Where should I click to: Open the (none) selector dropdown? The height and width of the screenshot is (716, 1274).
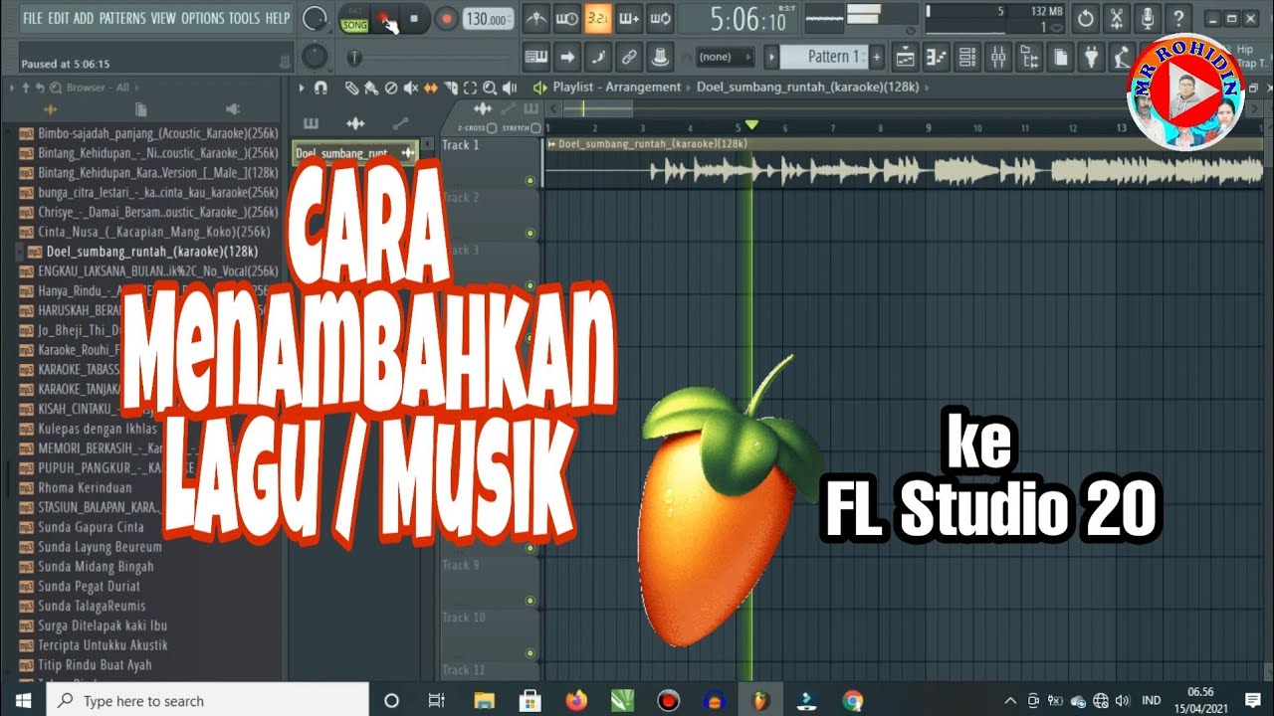[727, 57]
